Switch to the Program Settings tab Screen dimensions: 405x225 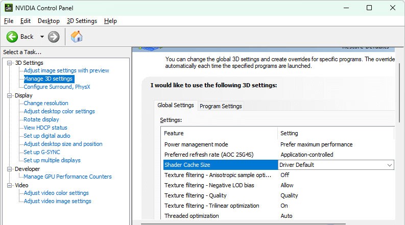(x=221, y=106)
